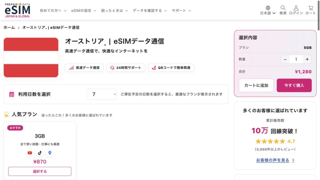Screen dimensions: 320x180
Task: Expand the データを確認する menu
Action: [x=150, y=11]
